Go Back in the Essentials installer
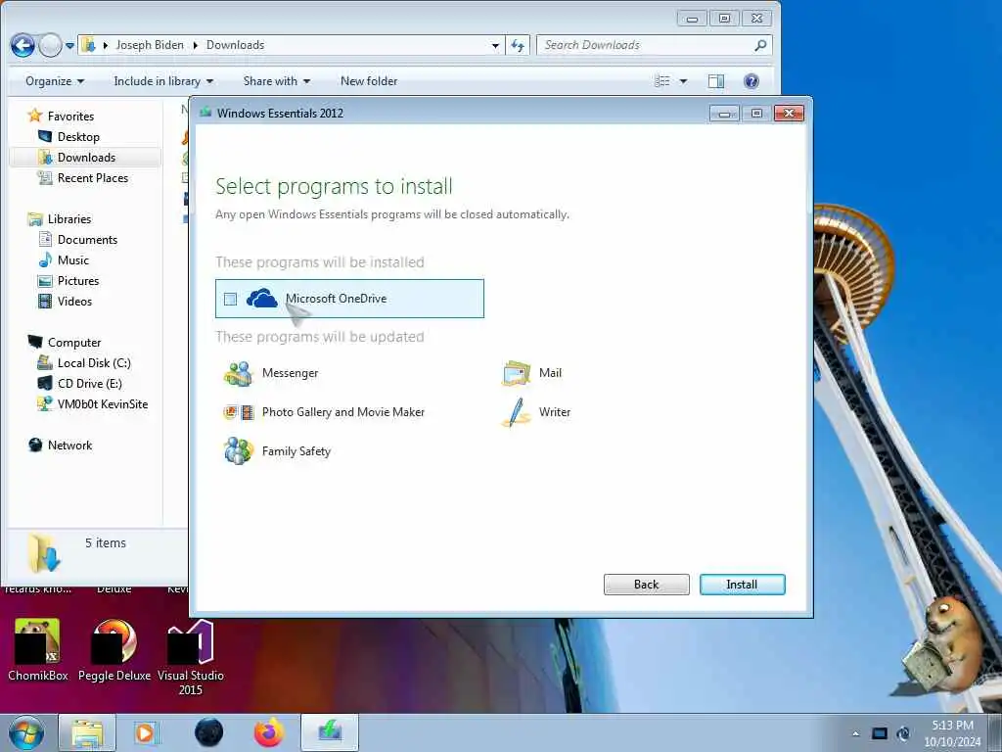The image size is (1002, 752). coord(646,585)
